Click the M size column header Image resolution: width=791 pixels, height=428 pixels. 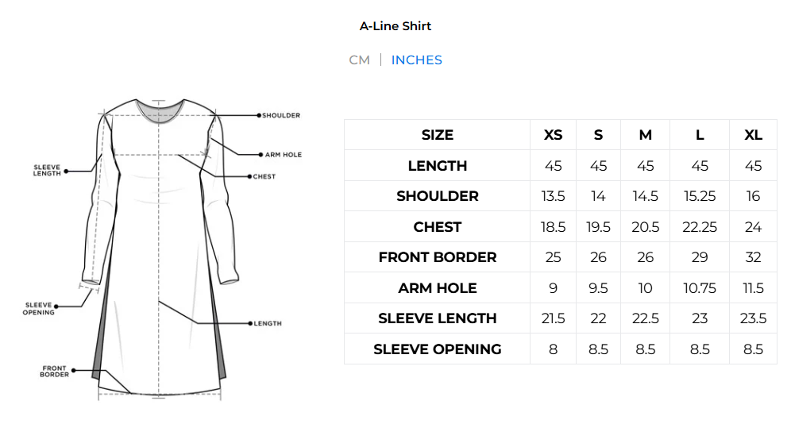coord(645,135)
